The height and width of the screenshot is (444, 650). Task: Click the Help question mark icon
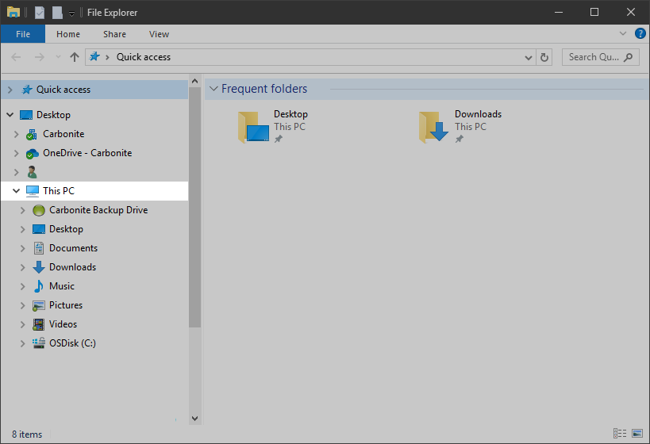point(640,34)
